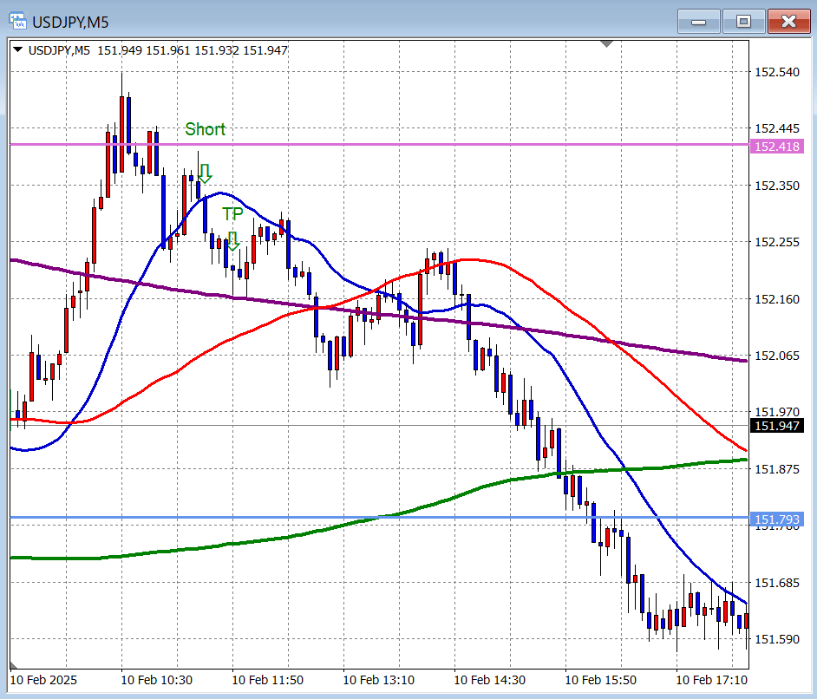This screenshot has height=699, width=817.
Task: Click the 151.590 value on price scale
Action: [777, 639]
